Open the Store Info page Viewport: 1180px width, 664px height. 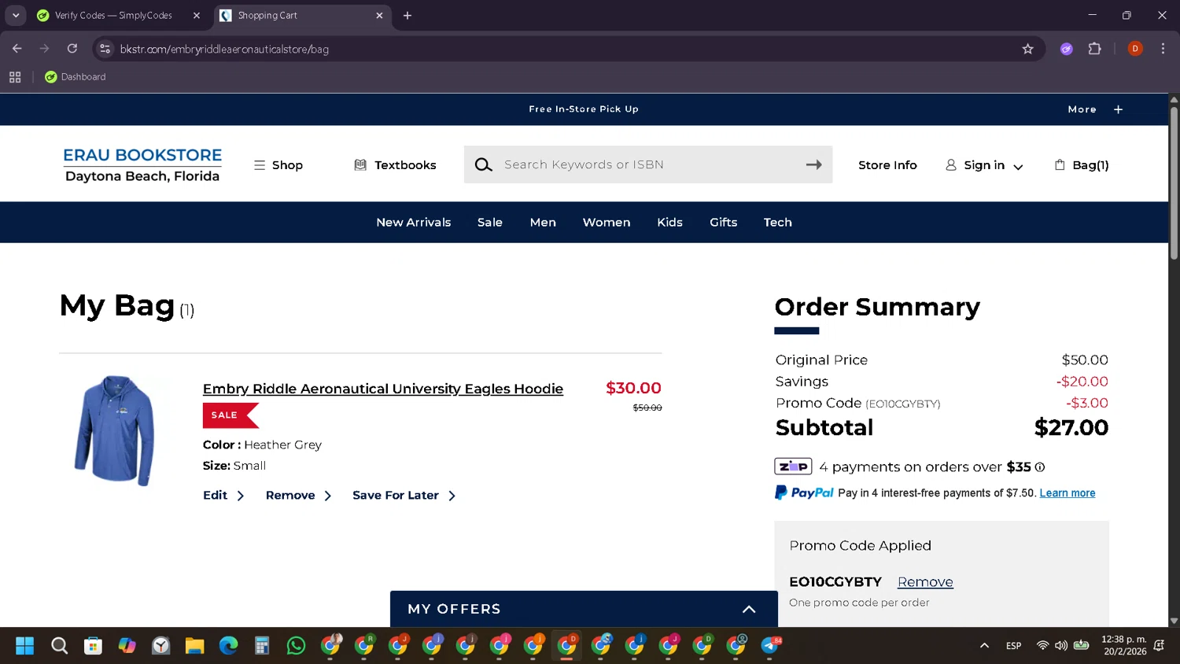(x=887, y=165)
